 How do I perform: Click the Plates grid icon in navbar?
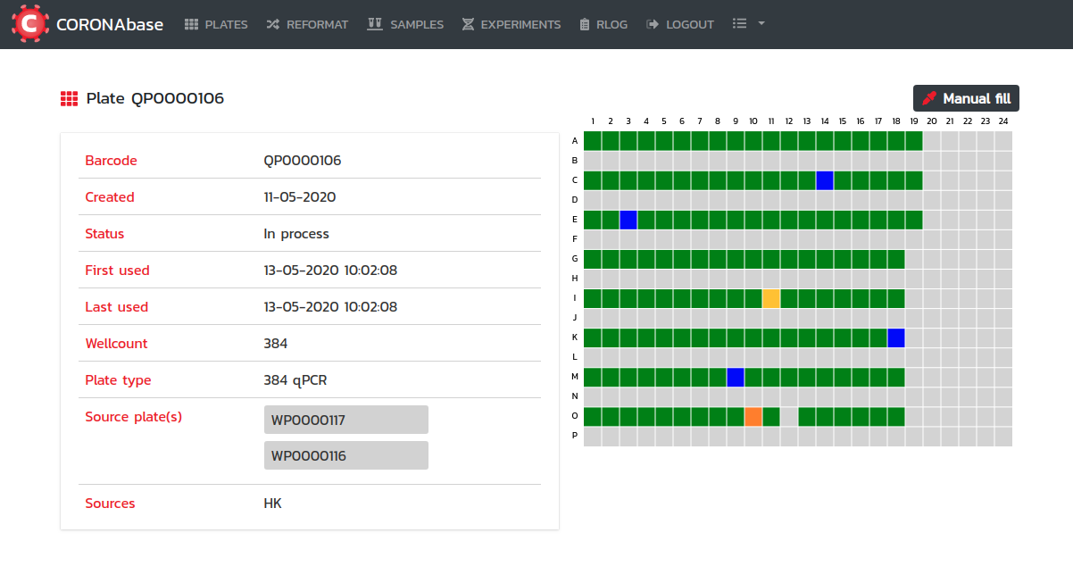click(x=192, y=24)
